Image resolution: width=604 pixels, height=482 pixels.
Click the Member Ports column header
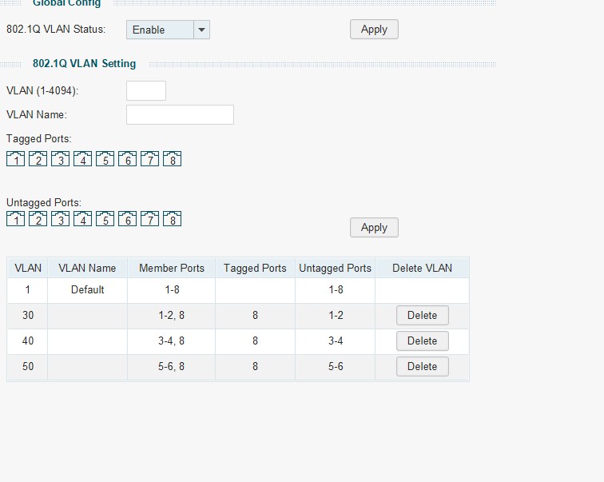[x=172, y=268]
